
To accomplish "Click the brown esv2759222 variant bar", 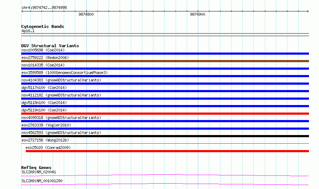I will click(165, 61).
